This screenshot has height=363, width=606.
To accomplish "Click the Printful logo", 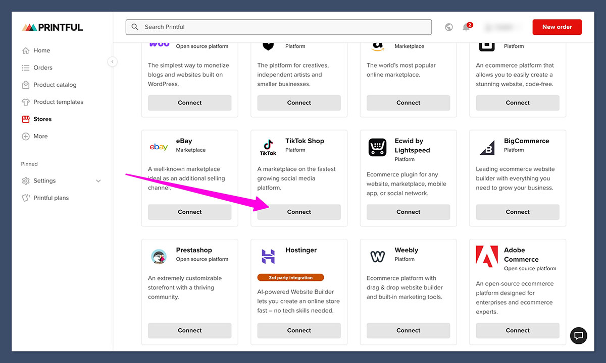I will (x=53, y=27).
